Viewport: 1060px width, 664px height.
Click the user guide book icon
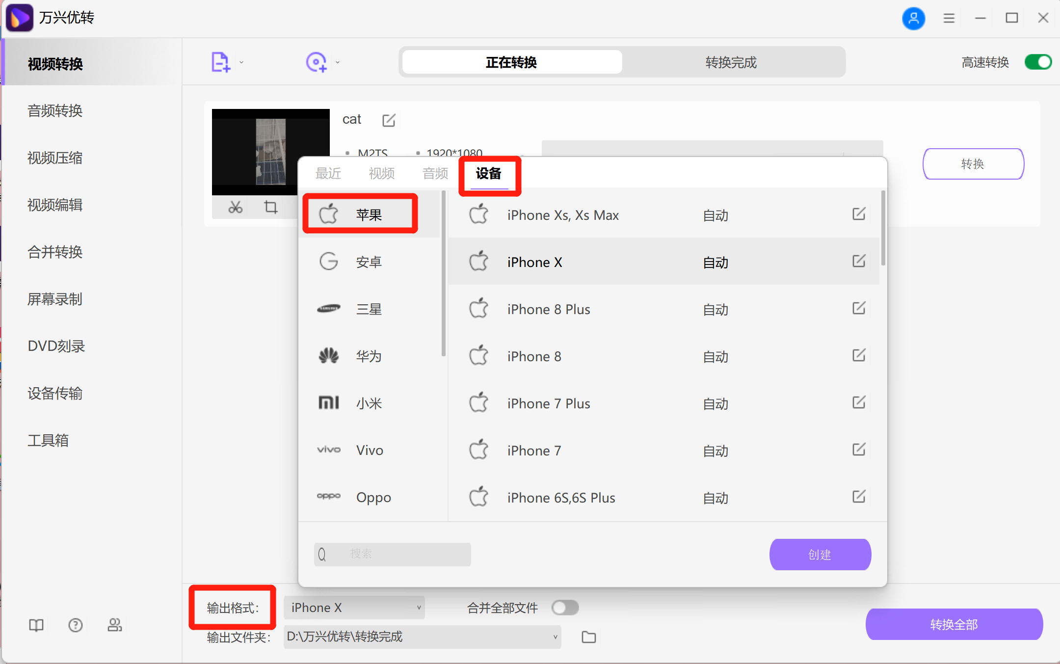pyautogui.click(x=36, y=625)
